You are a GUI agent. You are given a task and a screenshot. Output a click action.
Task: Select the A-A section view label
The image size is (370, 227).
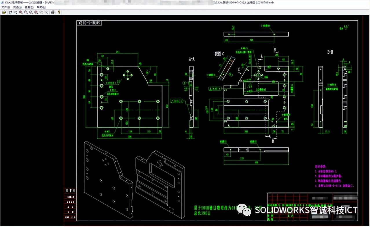pos(191,59)
